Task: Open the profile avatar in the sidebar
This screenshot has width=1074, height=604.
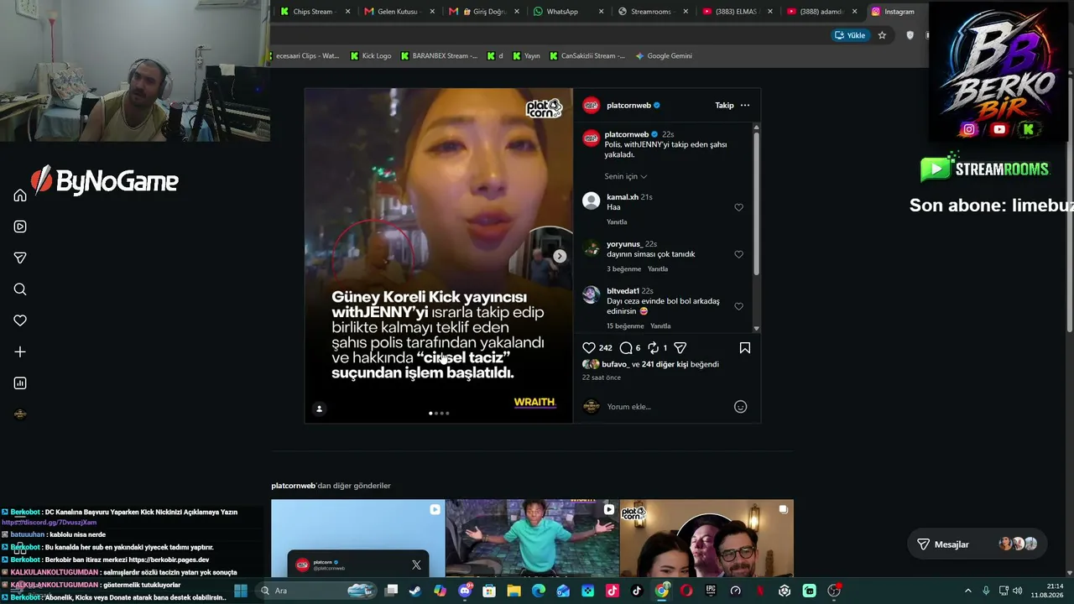Action: 20,414
